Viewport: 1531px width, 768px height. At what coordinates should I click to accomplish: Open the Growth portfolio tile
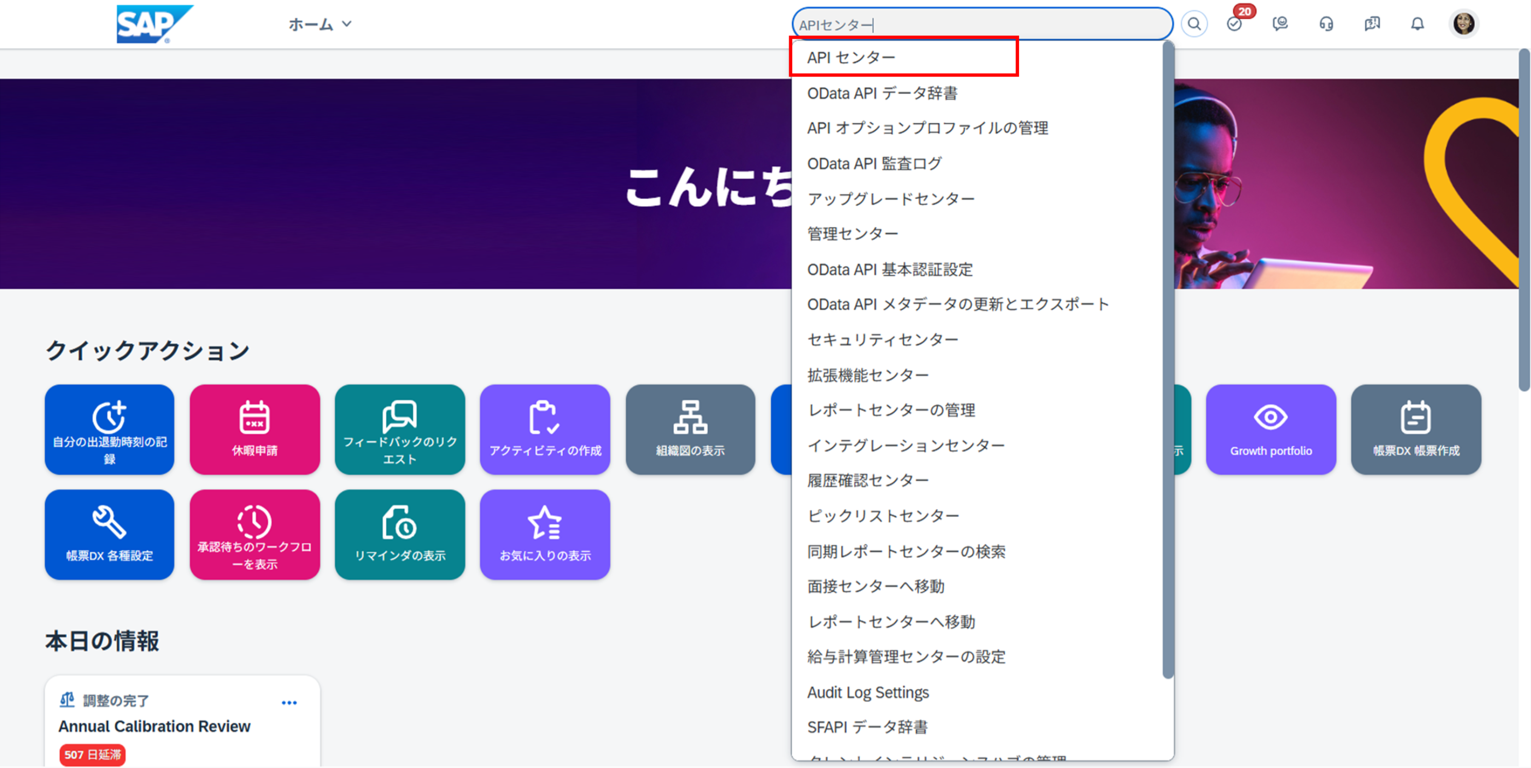pos(1271,429)
